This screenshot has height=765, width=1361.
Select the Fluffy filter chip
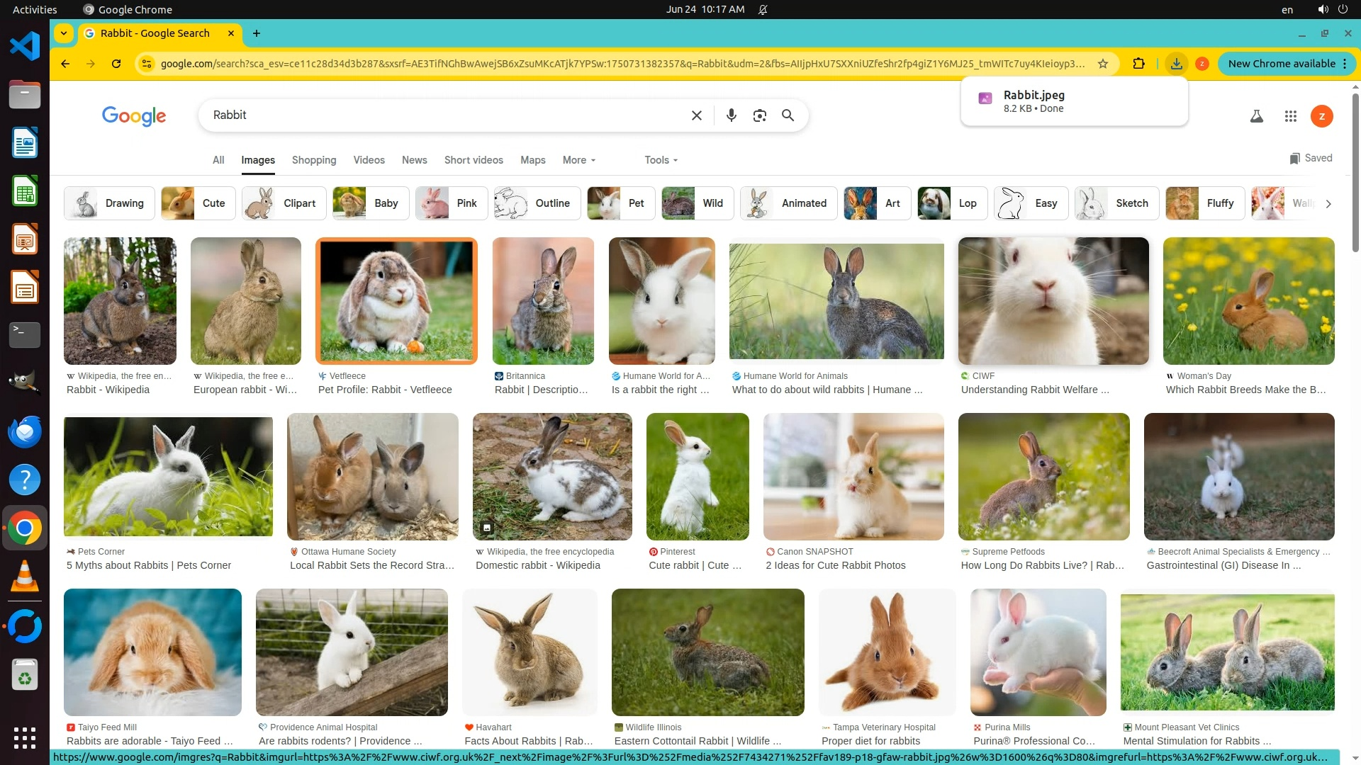pos(1205,203)
